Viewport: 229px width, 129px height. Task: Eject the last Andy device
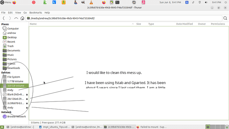tap(27, 108)
